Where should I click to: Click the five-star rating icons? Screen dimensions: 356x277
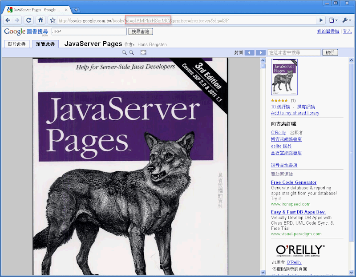279,100
